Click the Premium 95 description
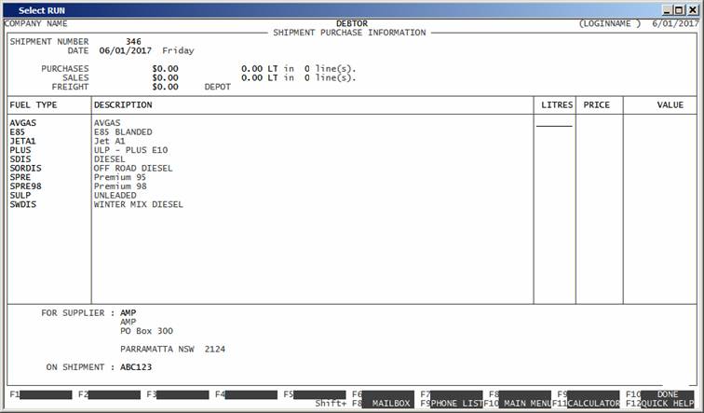 [120, 177]
